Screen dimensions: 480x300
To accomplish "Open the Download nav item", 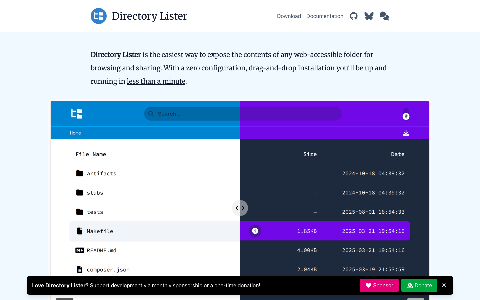I will click(289, 16).
